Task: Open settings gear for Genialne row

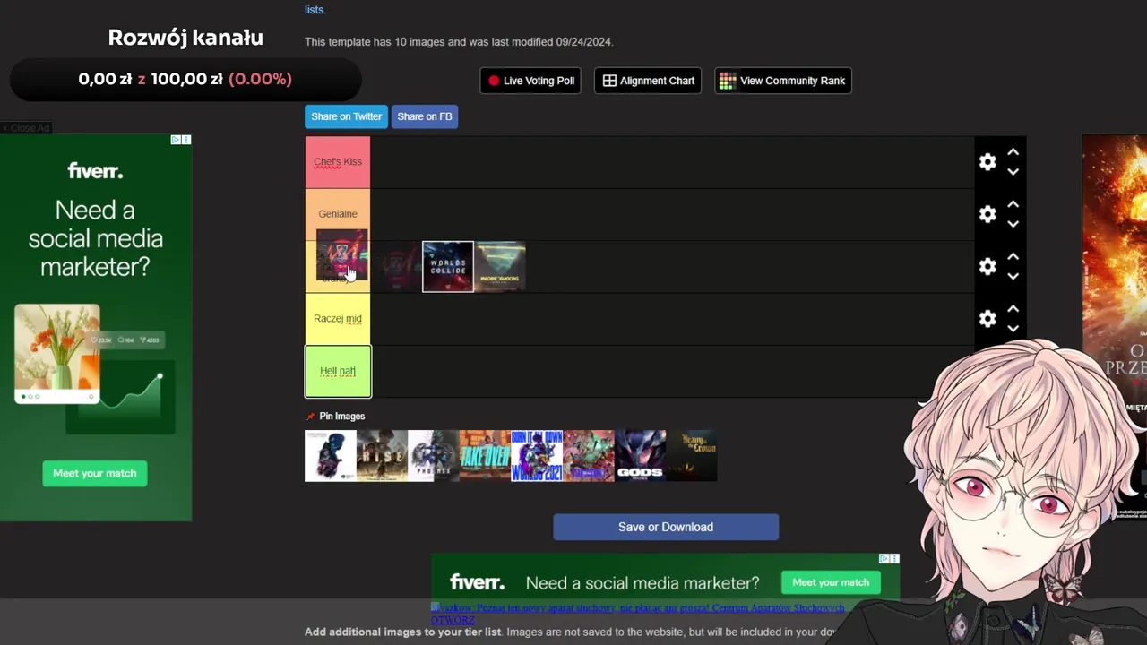Action: click(x=987, y=214)
